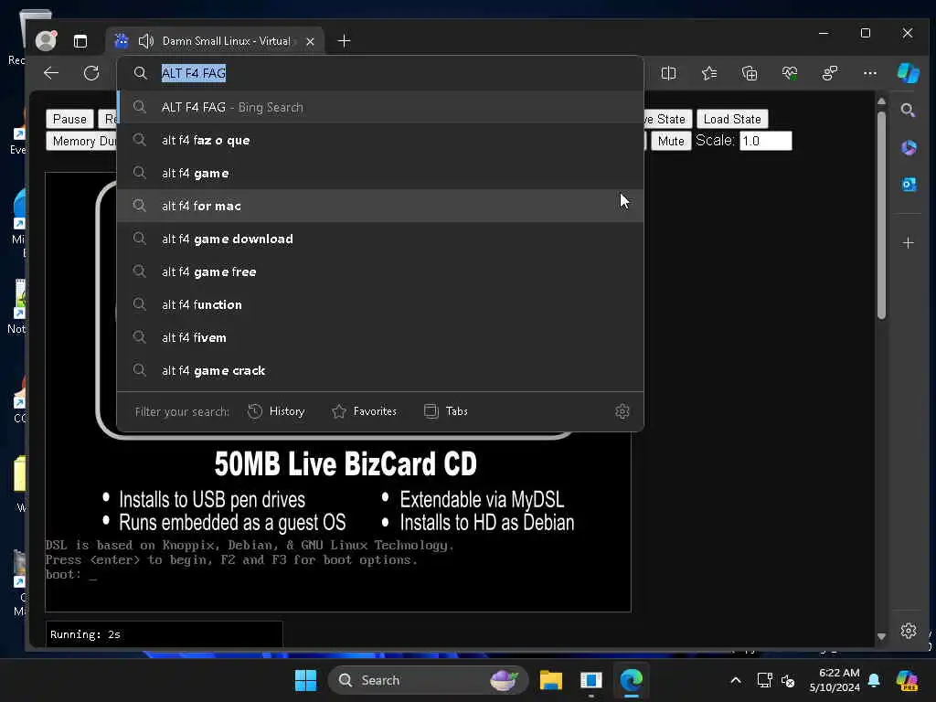Open the tab actions menu icon
936x702 pixels.
80,41
